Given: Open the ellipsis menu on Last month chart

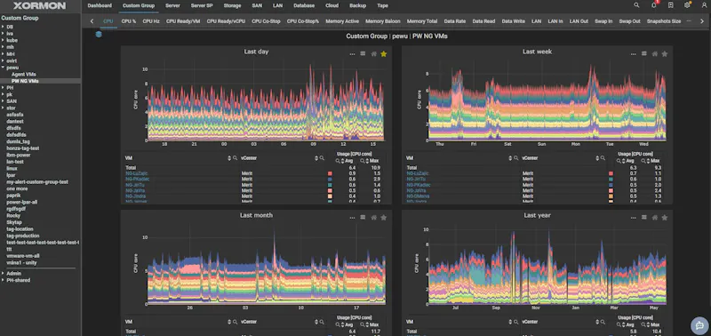Looking at the screenshot, I should pos(352,218).
